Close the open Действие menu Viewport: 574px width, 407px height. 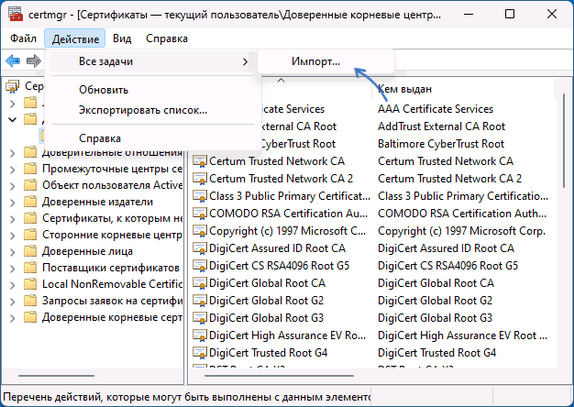(x=75, y=38)
